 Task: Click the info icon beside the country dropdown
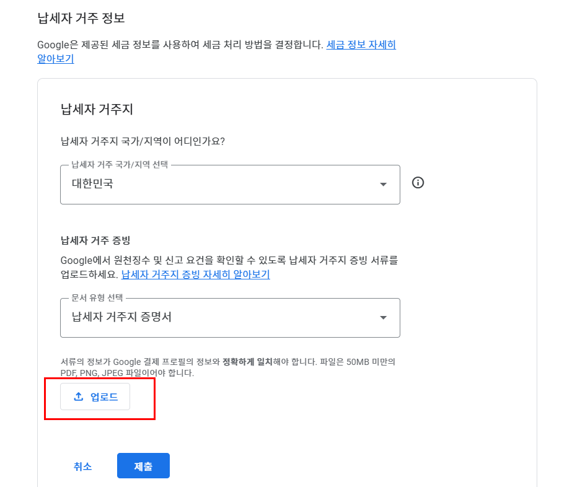418,183
